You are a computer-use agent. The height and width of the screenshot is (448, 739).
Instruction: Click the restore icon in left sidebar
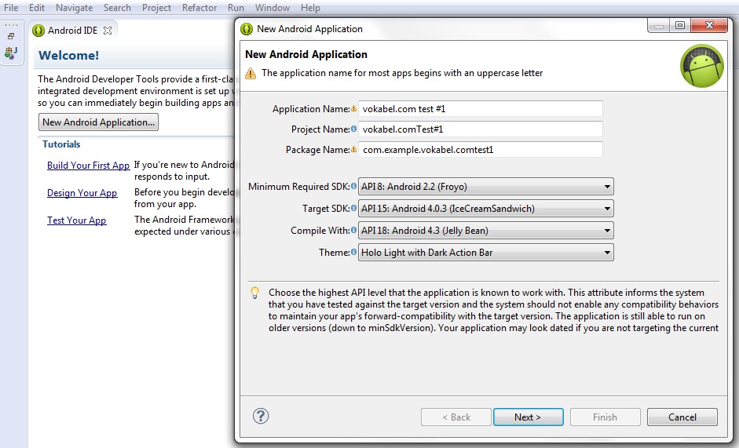[11, 36]
